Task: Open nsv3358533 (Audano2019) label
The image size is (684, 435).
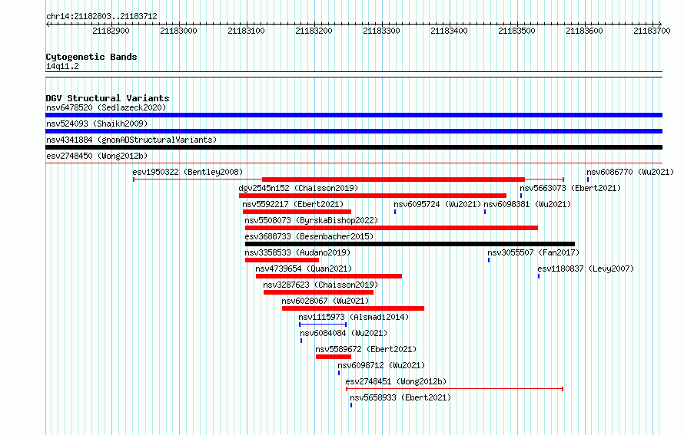Action: (297, 252)
